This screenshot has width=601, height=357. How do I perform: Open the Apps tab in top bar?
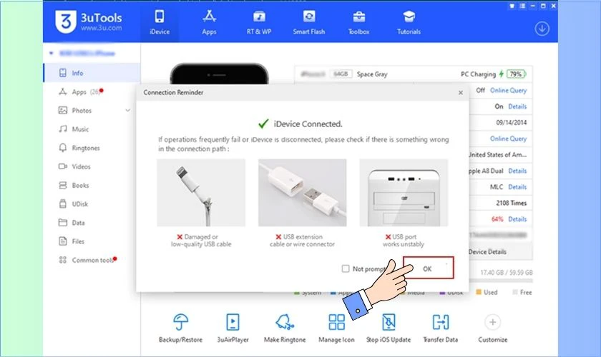(x=209, y=23)
